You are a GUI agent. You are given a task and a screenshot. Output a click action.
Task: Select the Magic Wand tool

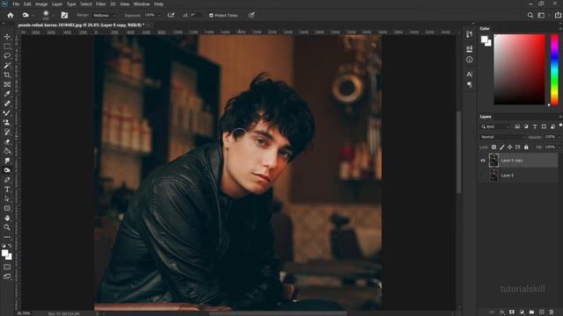click(7, 65)
